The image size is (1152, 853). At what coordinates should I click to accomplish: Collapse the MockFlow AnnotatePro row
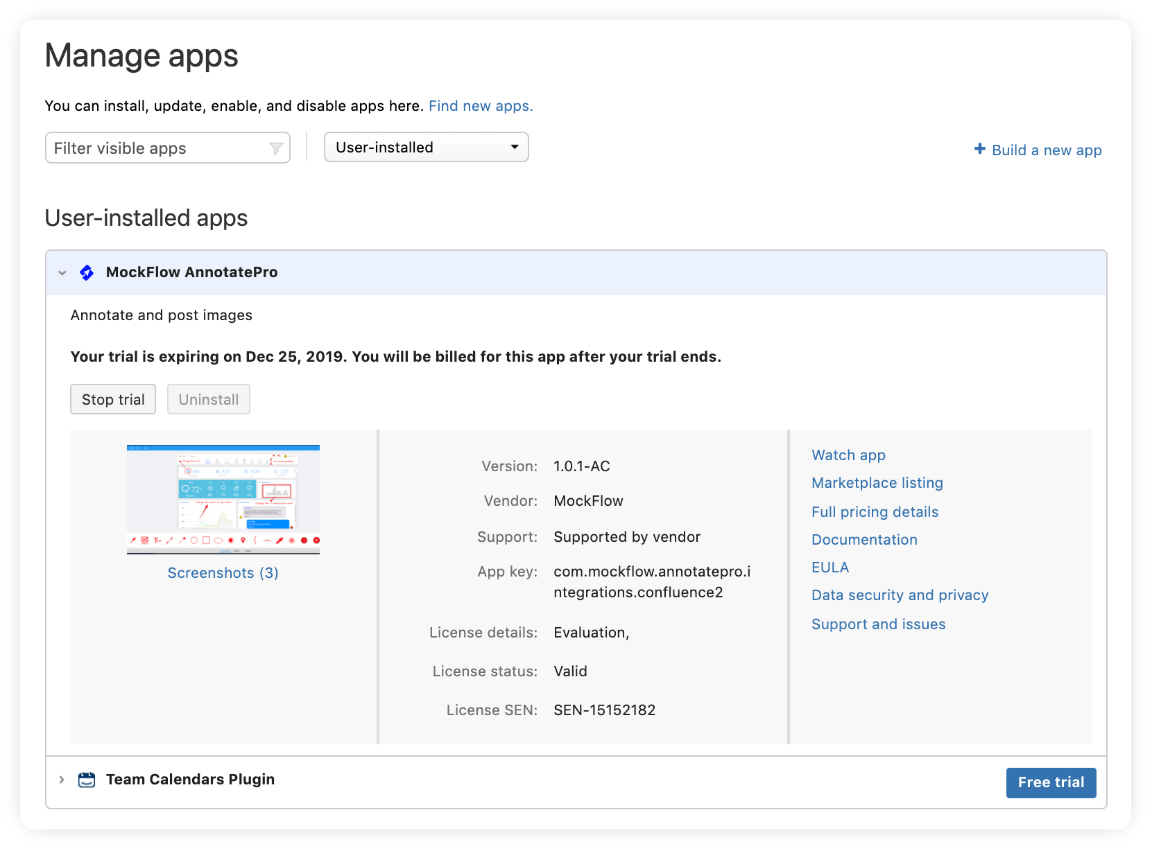tap(62, 273)
